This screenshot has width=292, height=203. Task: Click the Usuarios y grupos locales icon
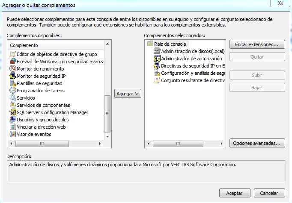13,119
